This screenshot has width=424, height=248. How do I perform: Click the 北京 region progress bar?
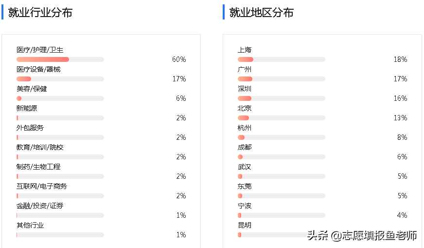click(281, 118)
